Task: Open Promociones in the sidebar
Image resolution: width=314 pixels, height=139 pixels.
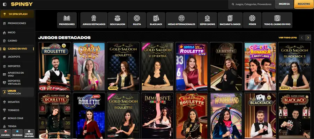Action: (x=17, y=23)
